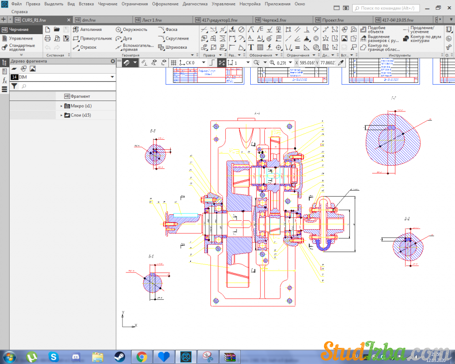The height and width of the screenshot is (364, 455).
Task: Click the print icon in Системная panel
Action: (48, 39)
